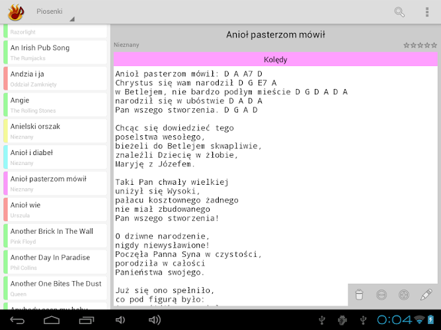This screenshot has width=441, height=330.
Task: Edit song with the pencil icon
Action: [426, 294]
